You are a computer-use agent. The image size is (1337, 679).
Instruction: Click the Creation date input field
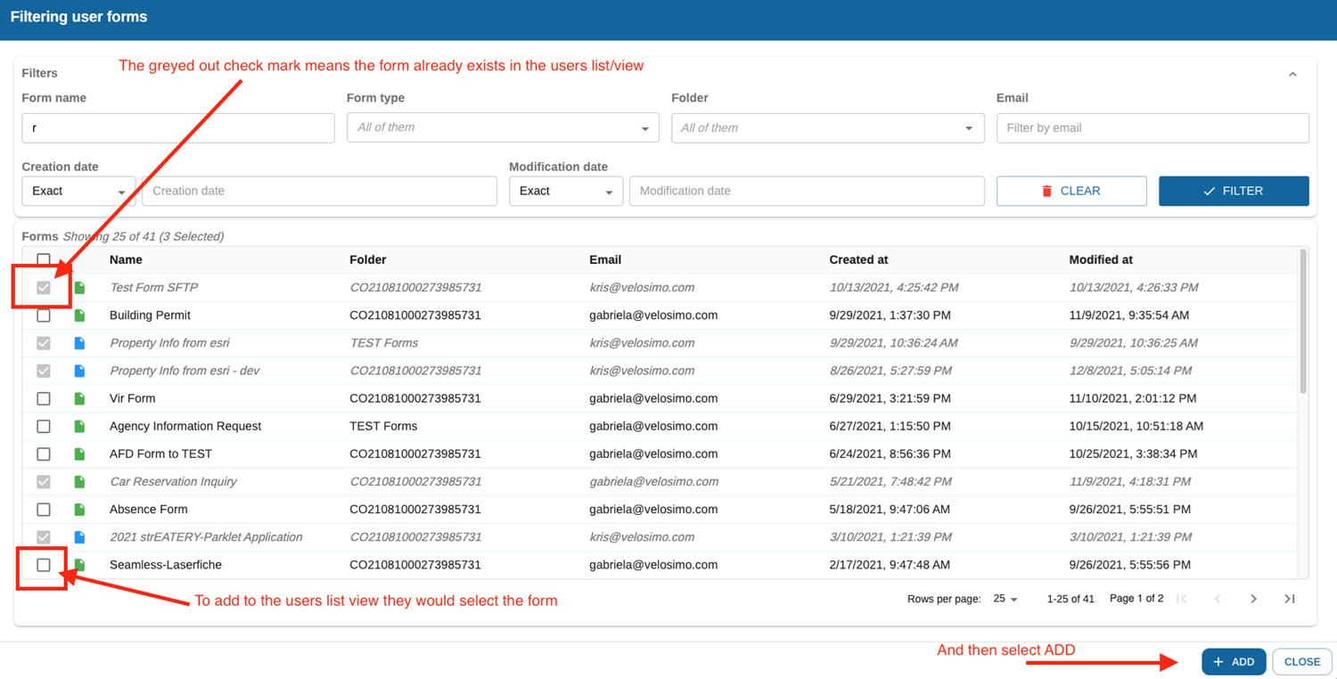(319, 191)
